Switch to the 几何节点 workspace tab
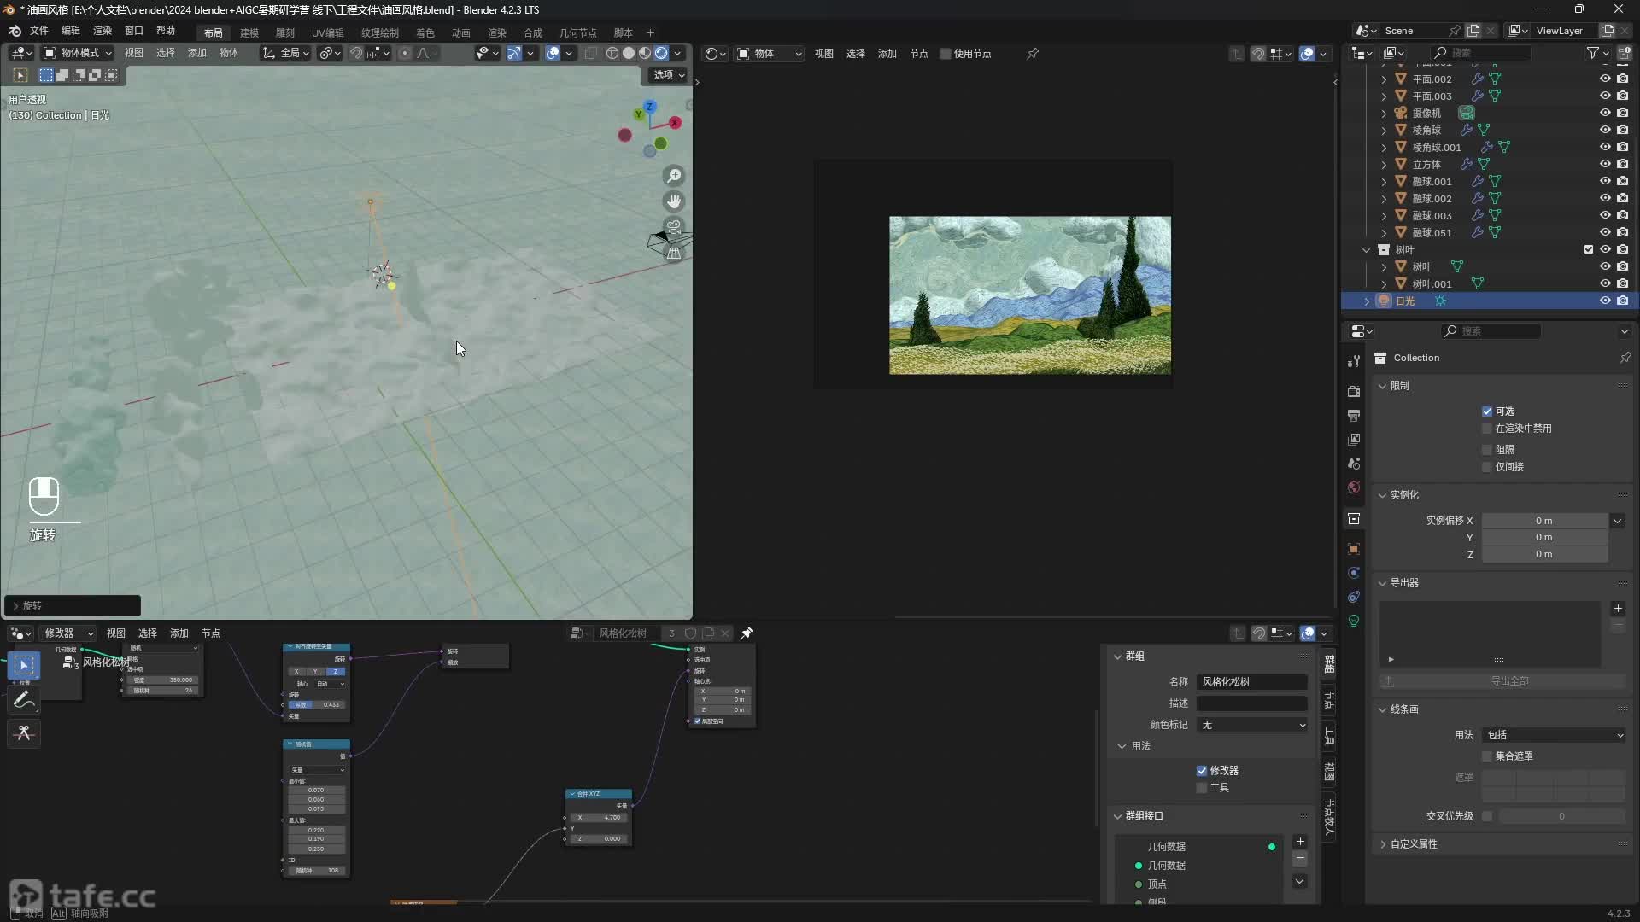 click(578, 32)
